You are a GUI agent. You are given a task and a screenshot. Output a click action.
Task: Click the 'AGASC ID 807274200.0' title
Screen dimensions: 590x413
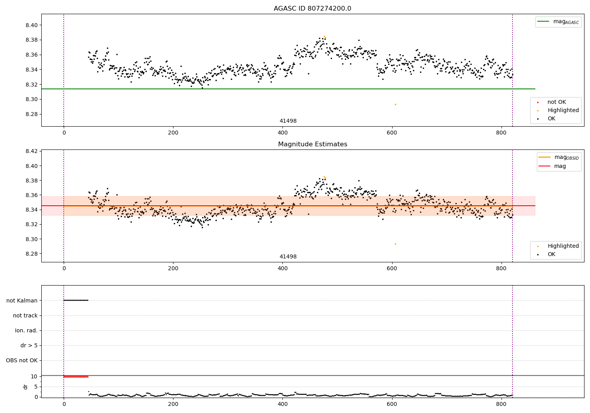(313, 9)
